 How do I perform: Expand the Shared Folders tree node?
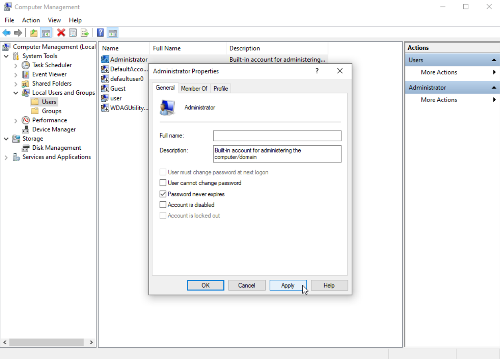[16, 84]
